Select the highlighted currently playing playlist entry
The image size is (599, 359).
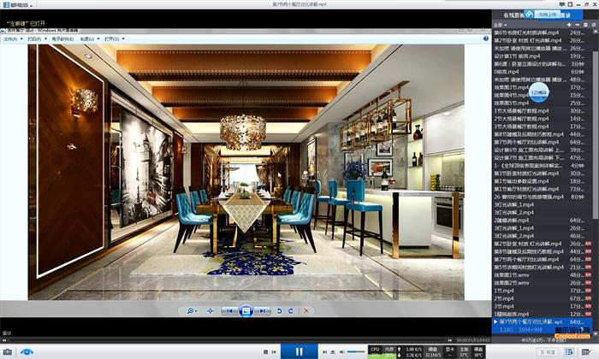(542, 326)
